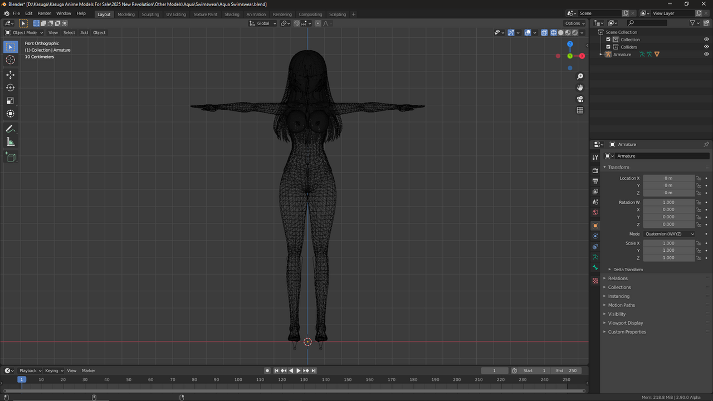The width and height of the screenshot is (713, 401).
Task: Hide Armature using its eye icon
Action: point(706,54)
